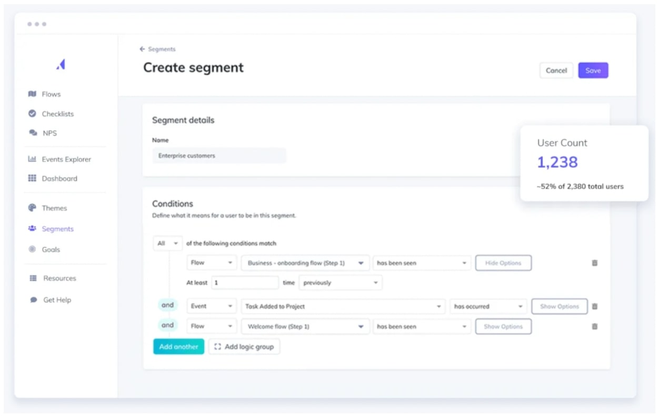Open Business - onboarding flow dropdown
This screenshot has width=658, height=416.
click(305, 263)
